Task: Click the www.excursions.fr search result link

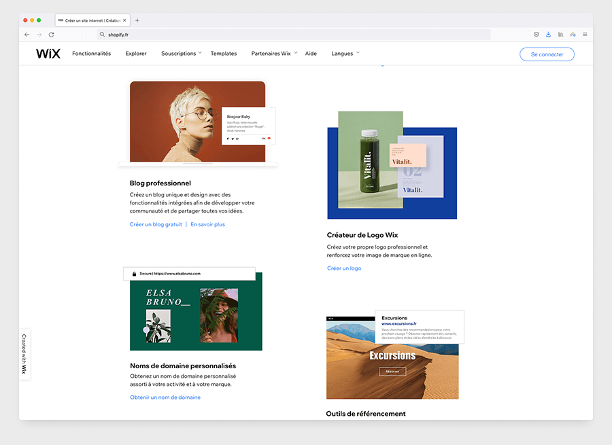Action: pyautogui.click(x=399, y=323)
